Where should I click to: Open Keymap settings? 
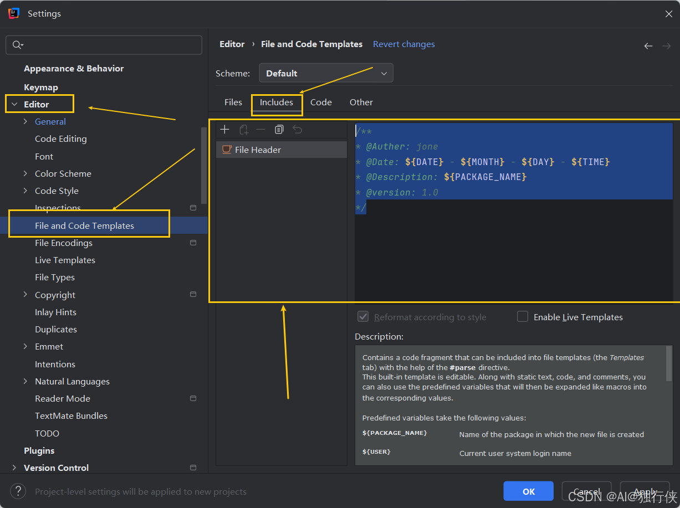pyautogui.click(x=41, y=87)
